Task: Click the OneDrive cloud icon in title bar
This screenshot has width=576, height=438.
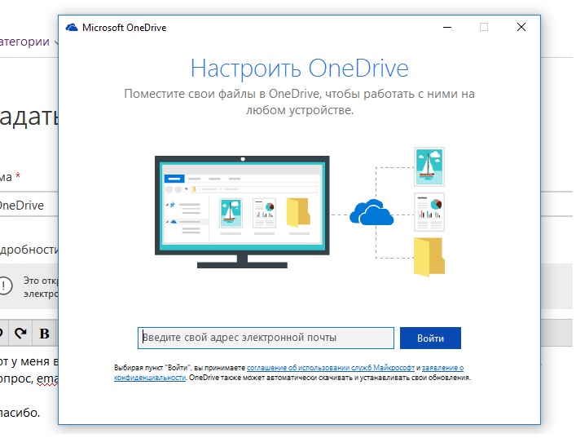Action: (x=72, y=28)
